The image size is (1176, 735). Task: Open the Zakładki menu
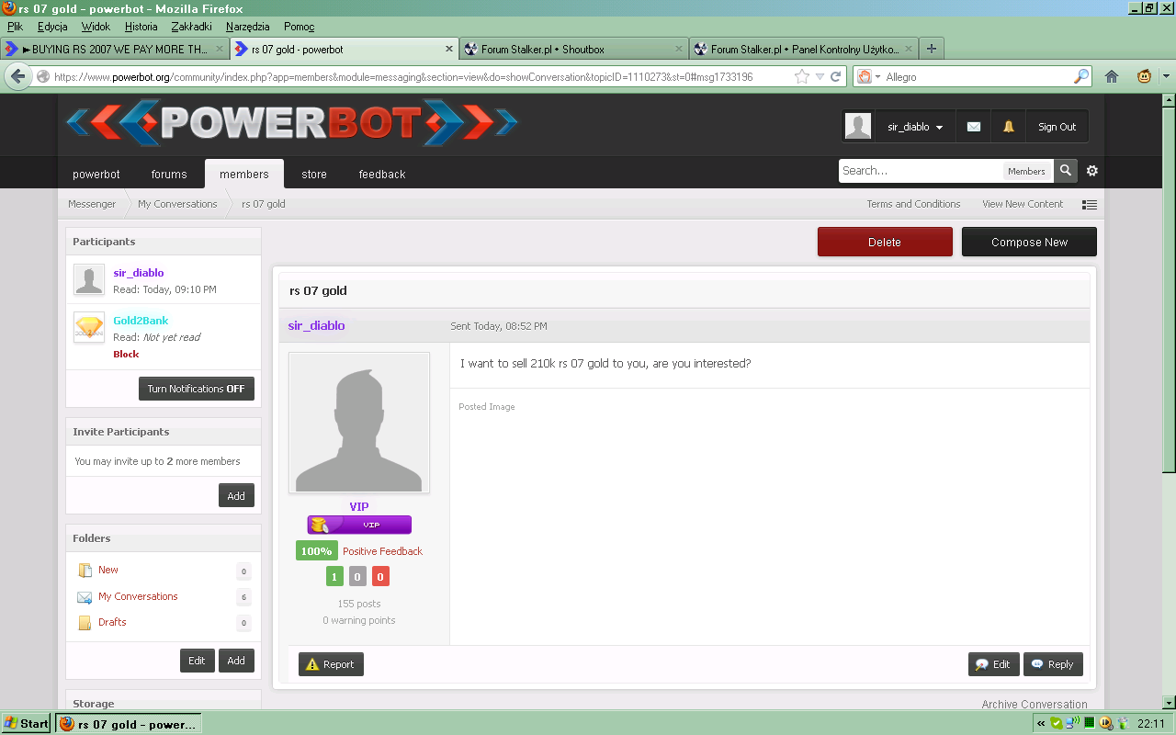pyautogui.click(x=191, y=27)
